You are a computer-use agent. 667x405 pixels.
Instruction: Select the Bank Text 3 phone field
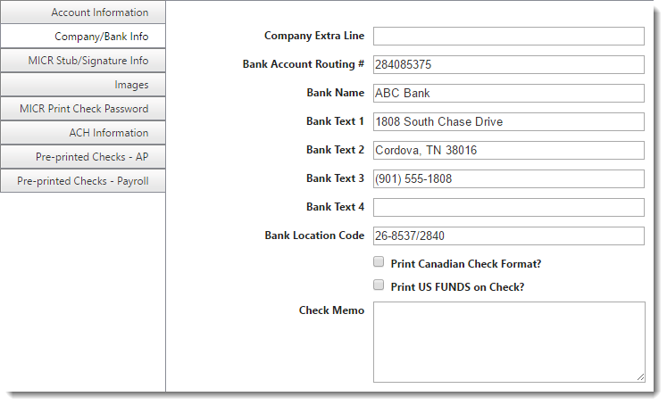coord(508,178)
